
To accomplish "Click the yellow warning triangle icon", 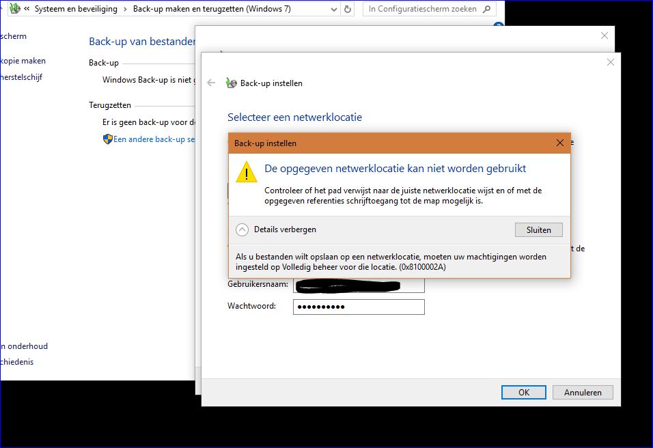I will pos(246,172).
